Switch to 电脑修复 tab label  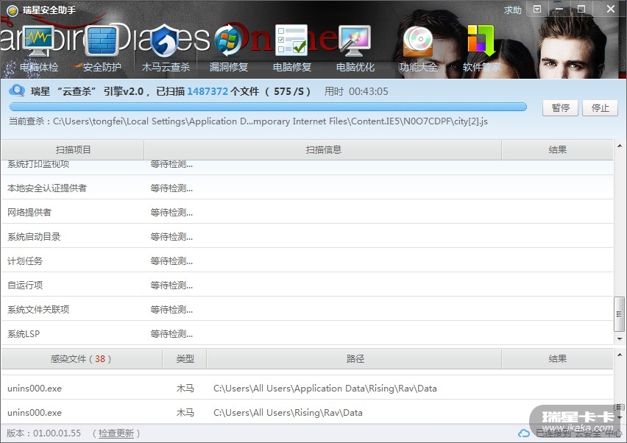tap(292, 67)
